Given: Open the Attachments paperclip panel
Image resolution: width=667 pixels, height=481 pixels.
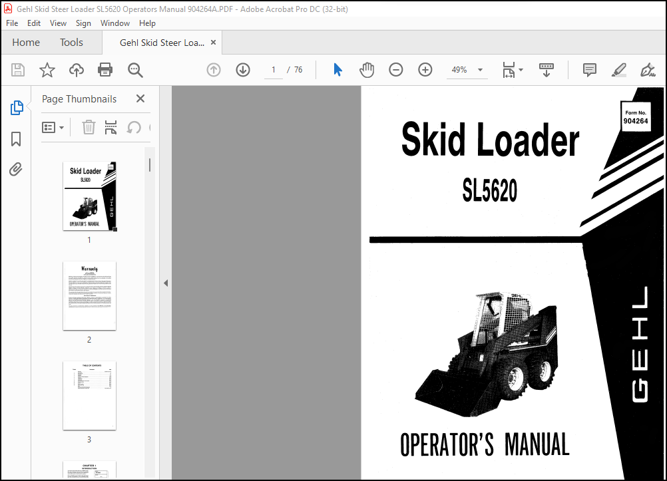Looking at the screenshot, I should pos(16,169).
